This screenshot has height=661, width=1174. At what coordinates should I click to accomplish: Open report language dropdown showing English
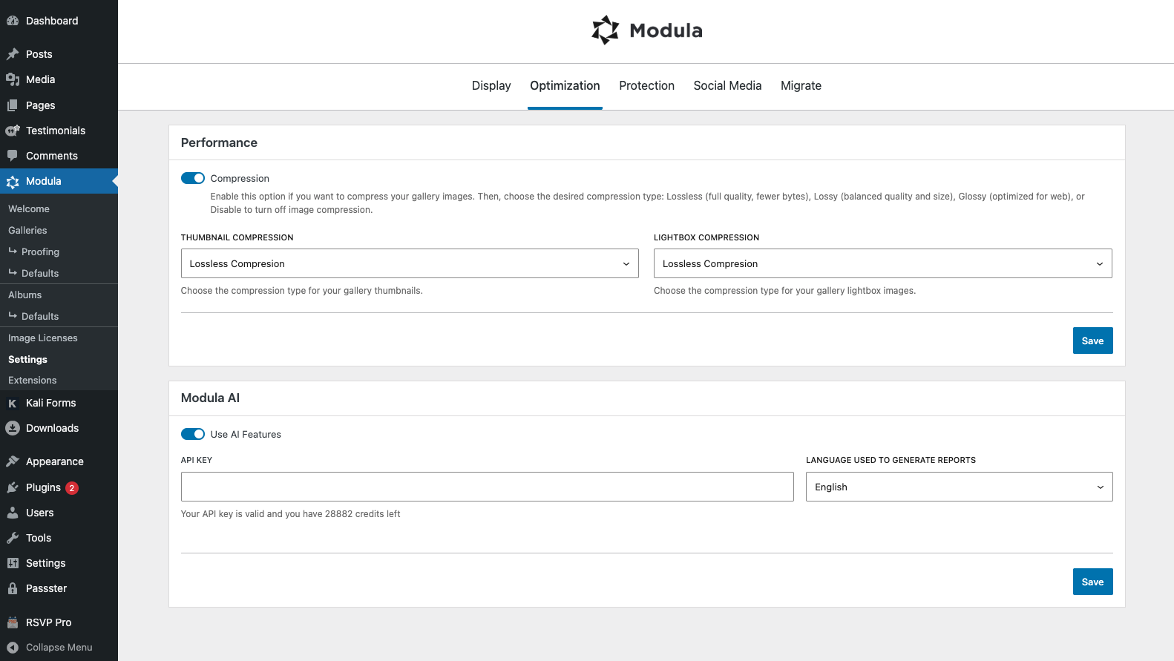click(959, 487)
